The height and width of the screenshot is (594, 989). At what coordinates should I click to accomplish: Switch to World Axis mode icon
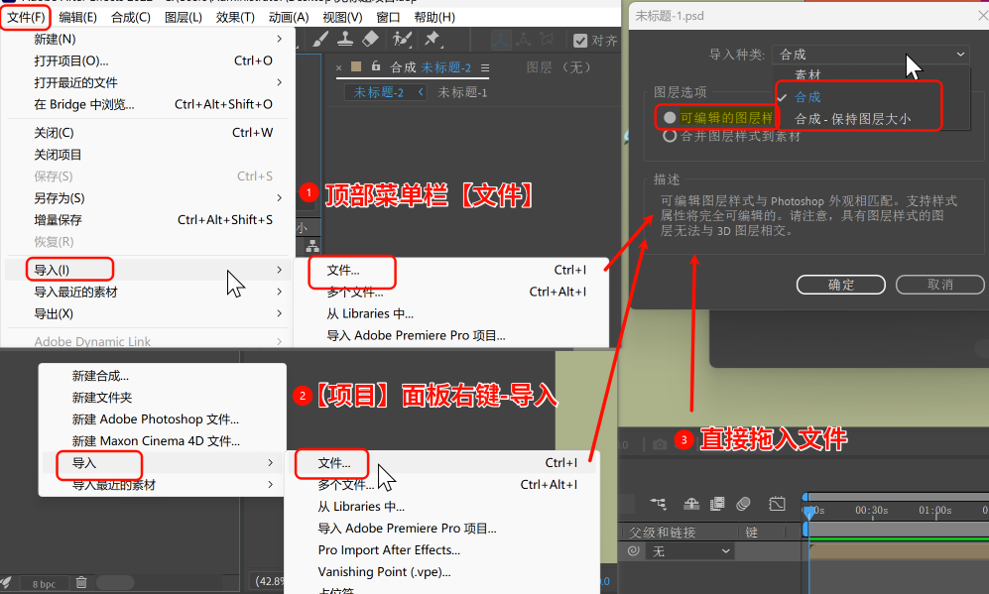tap(524, 40)
